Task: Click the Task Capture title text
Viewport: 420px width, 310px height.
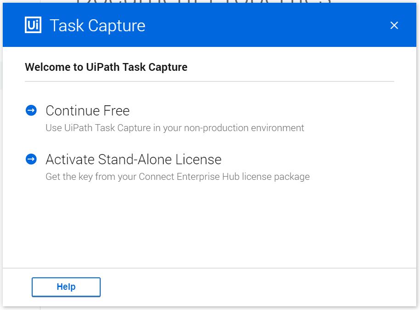Action: pyautogui.click(x=97, y=25)
